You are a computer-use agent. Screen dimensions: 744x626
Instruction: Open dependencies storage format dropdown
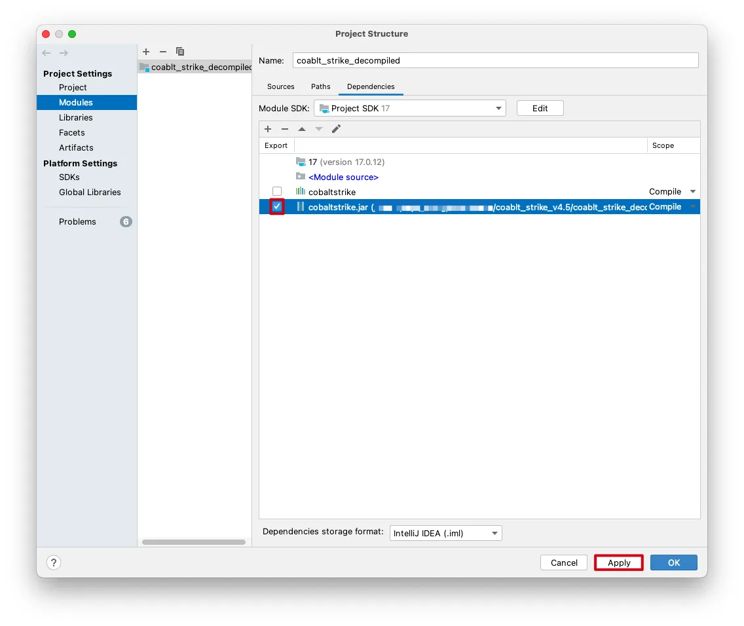coord(445,533)
